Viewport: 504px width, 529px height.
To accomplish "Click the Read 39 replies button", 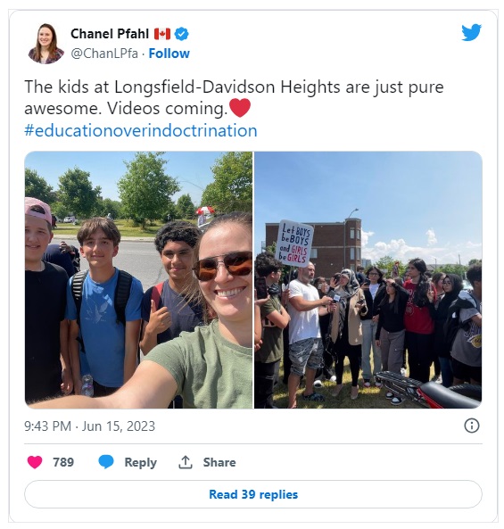I will [253, 494].
